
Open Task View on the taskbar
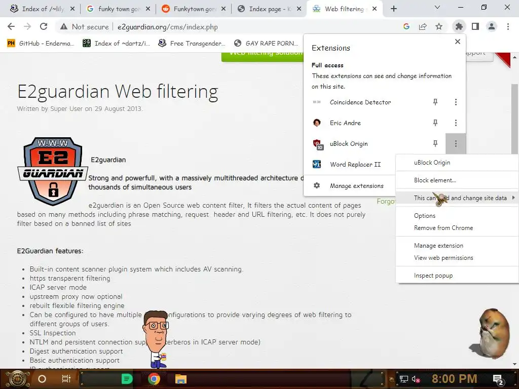pos(66,379)
